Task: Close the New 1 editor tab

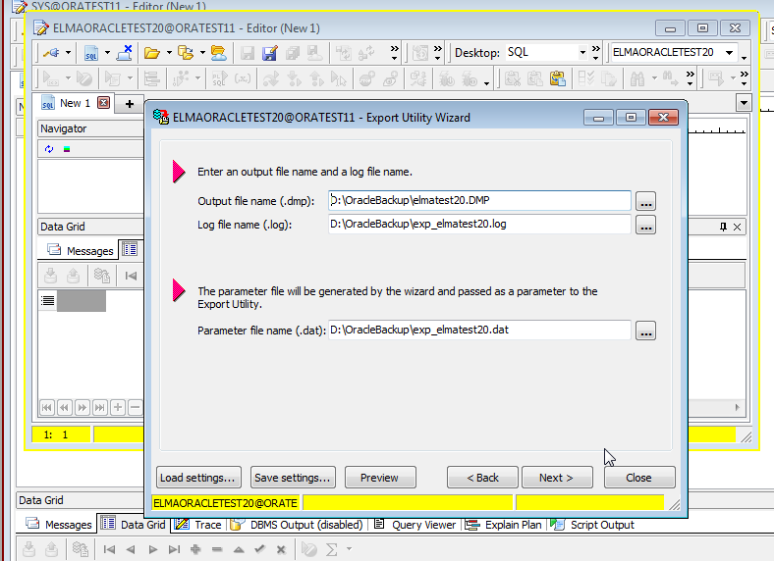Action: point(103,103)
